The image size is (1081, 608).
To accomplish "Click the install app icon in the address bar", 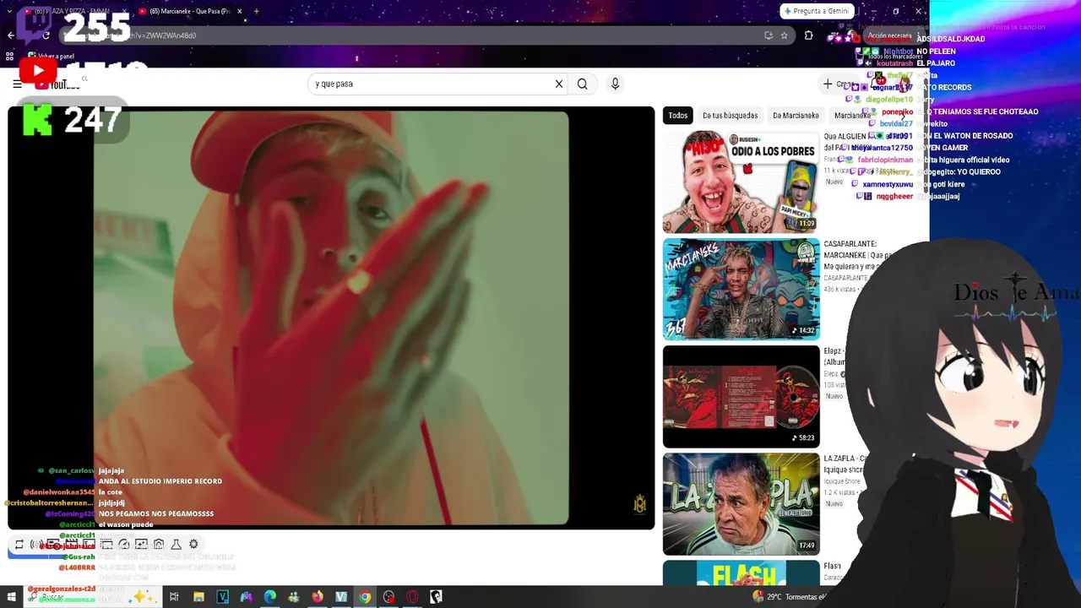I will [768, 35].
